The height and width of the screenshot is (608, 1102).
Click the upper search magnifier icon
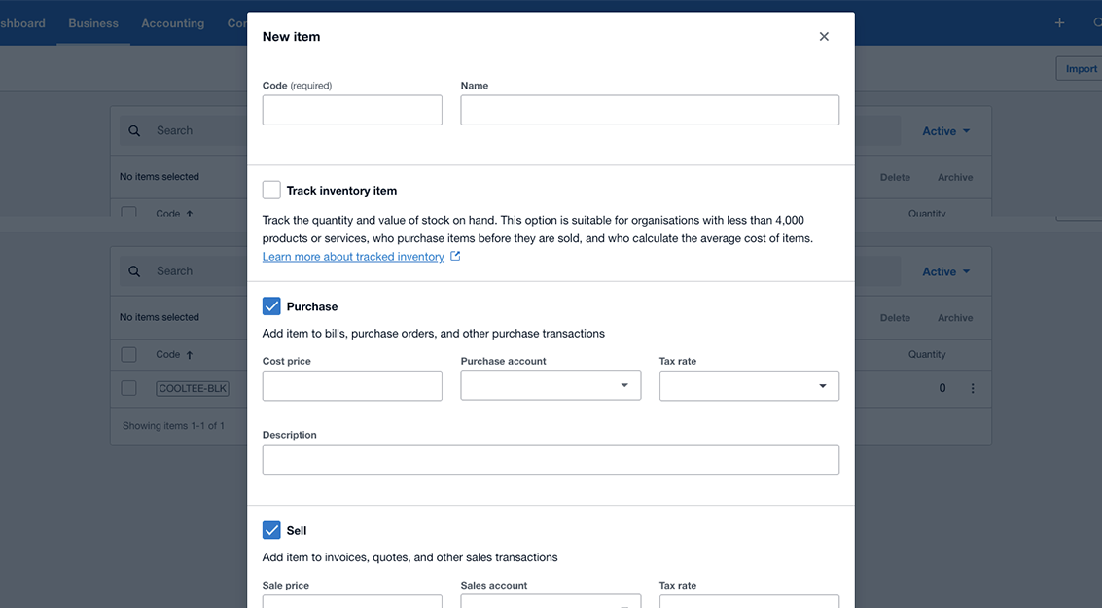(x=135, y=131)
